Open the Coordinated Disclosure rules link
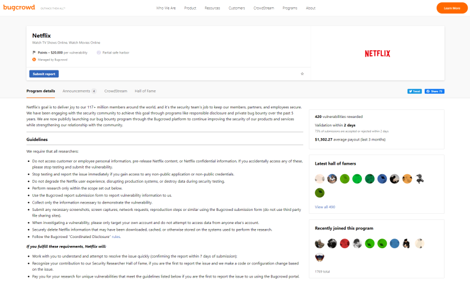The width and height of the screenshot is (470, 282). coord(116,237)
